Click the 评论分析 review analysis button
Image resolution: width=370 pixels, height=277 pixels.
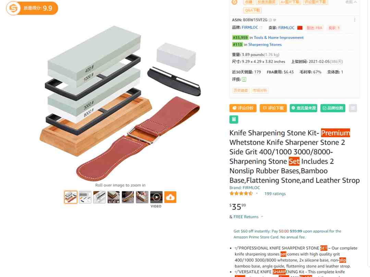[x=243, y=108]
